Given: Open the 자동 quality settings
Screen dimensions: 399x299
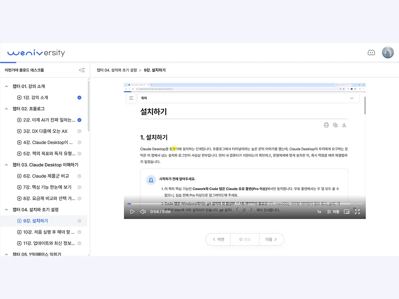Looking at the screenshot, I should coord(333,212).
